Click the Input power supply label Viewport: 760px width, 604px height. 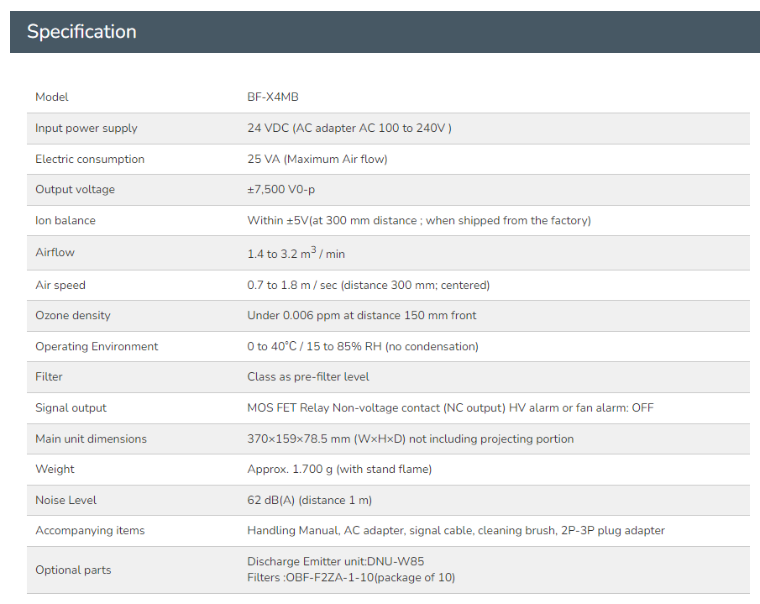(x=86, y=129)
